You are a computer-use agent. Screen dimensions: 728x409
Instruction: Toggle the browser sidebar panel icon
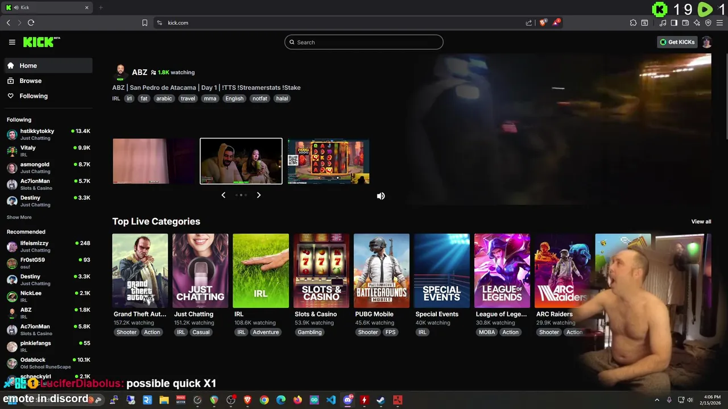point(674,23)
